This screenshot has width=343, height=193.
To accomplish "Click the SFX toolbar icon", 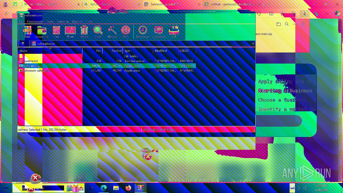I will [x=174, y=32].
